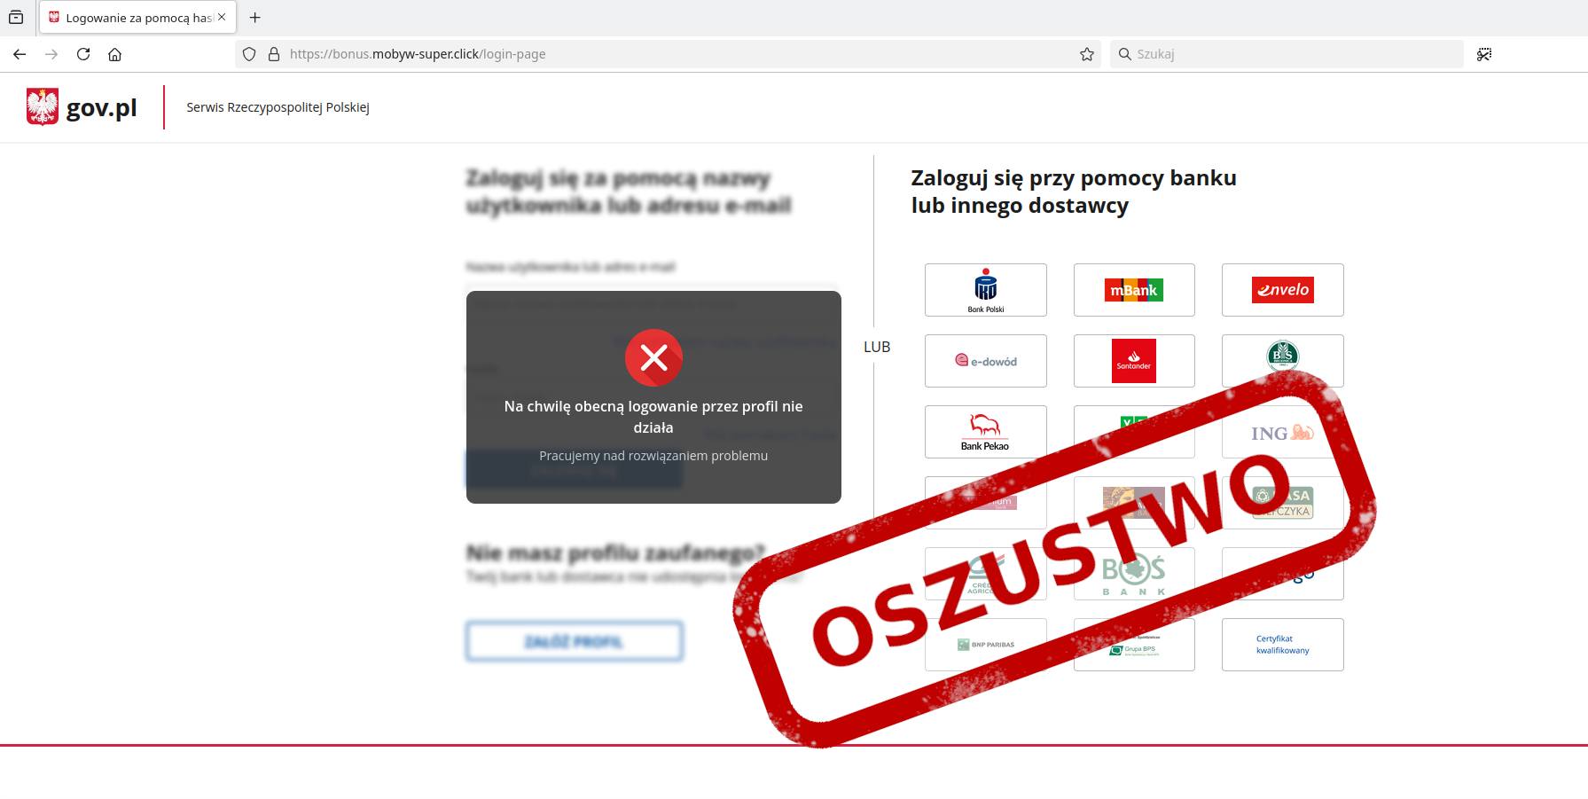
Task: Close the Logowanie za pomocą tab
Action: point(222,17)
